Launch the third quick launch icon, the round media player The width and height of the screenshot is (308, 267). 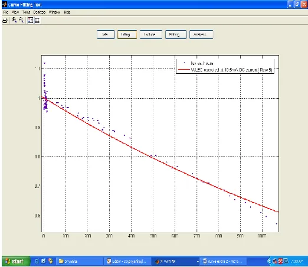(51, 261)
